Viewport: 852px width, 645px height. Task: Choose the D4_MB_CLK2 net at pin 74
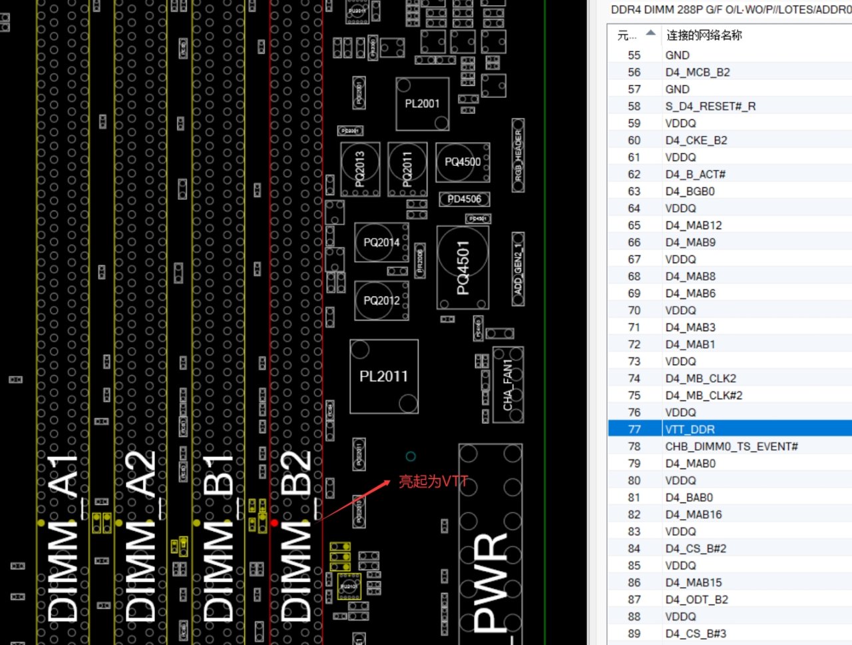coord(700,378)
